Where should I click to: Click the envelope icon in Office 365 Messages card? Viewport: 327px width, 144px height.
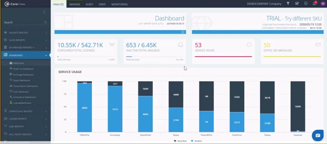click(x=318, y=45)
